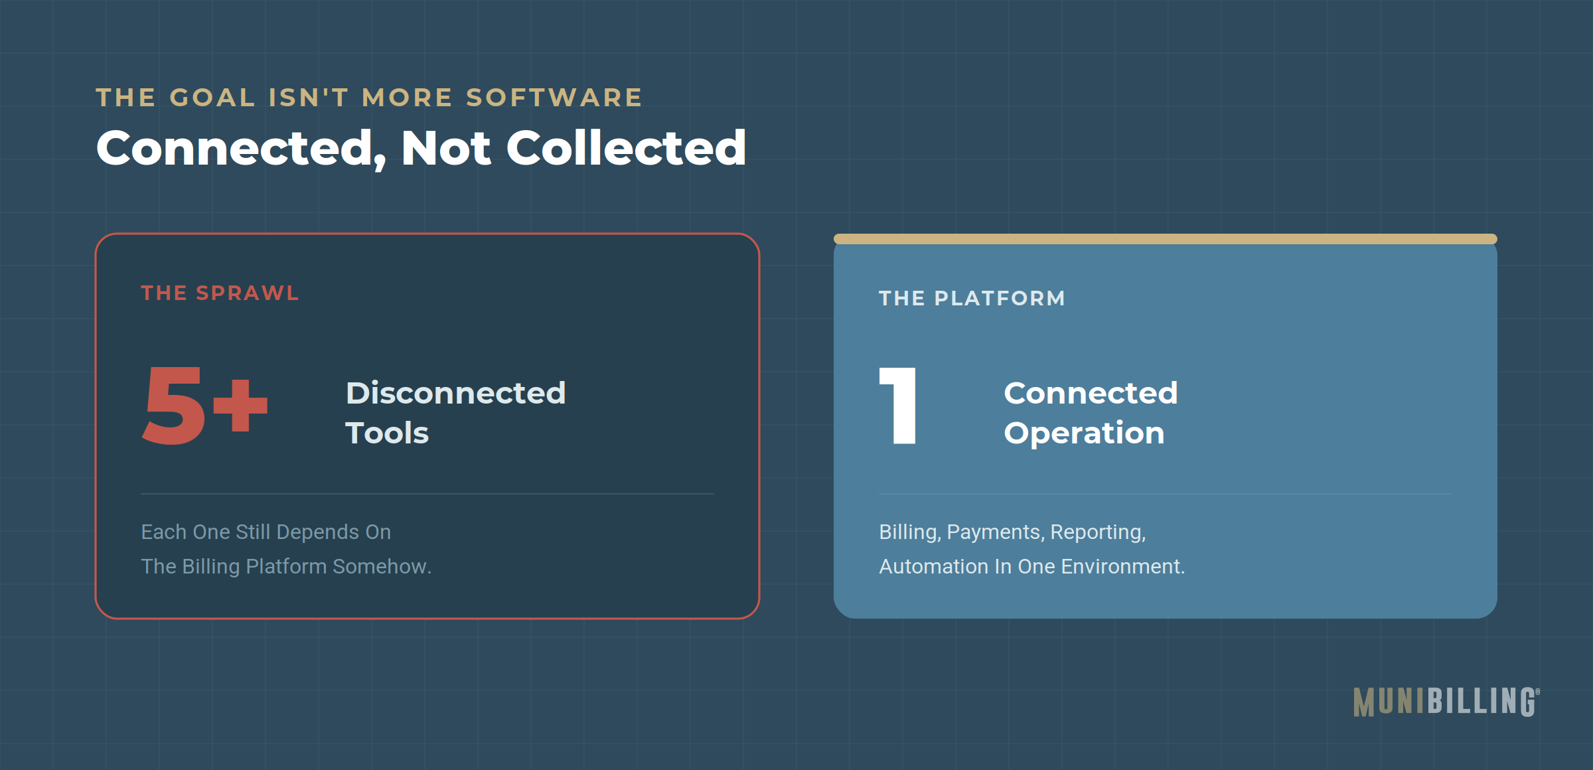Click the MuniBilling logo
The width and height of the screenshot is (1593, 770).
coord(1446,702)
